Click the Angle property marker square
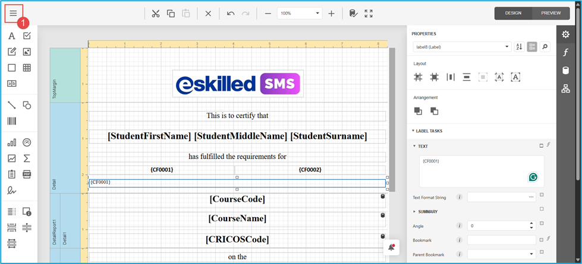Viewport: 582px width, 264px height. click(x=542, y=223)
